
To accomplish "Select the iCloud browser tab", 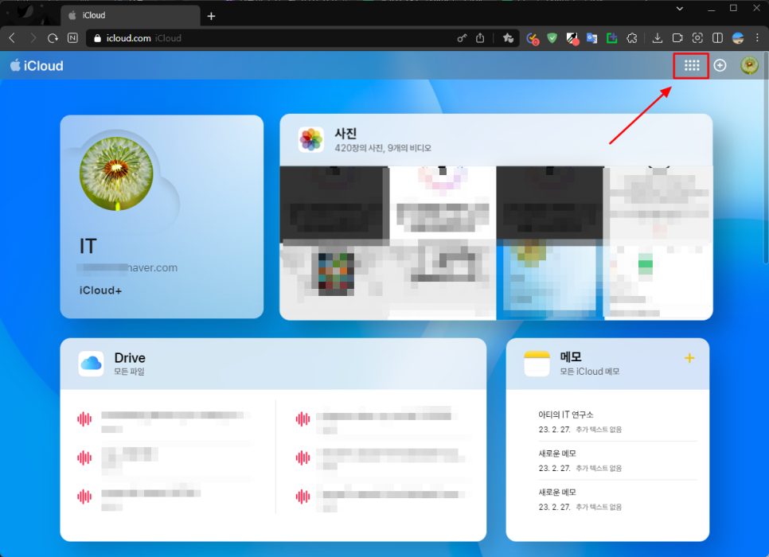I will tap(131, 15).
